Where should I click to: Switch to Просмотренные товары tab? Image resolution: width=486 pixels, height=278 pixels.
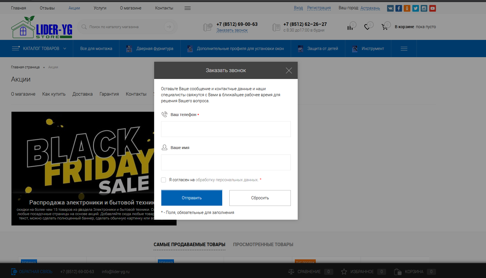click(263, 244)
